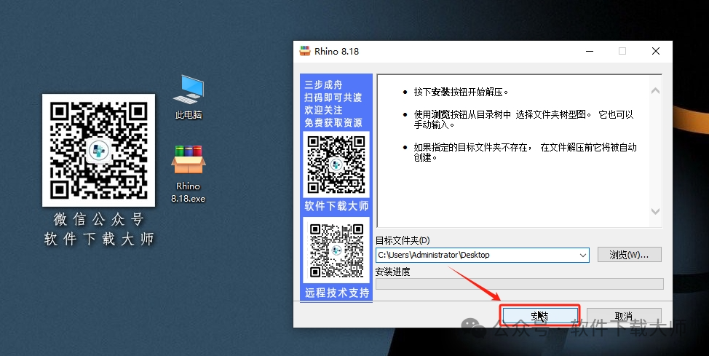Select the Rhino 8.18.exe archive icon

click(x=188, y=173)
